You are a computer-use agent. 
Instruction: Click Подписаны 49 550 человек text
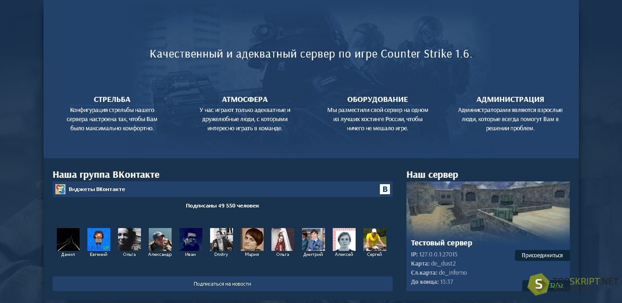(222, 206)
